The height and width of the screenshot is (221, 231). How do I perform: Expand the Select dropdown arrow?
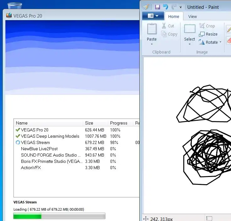tap(190, 44)
